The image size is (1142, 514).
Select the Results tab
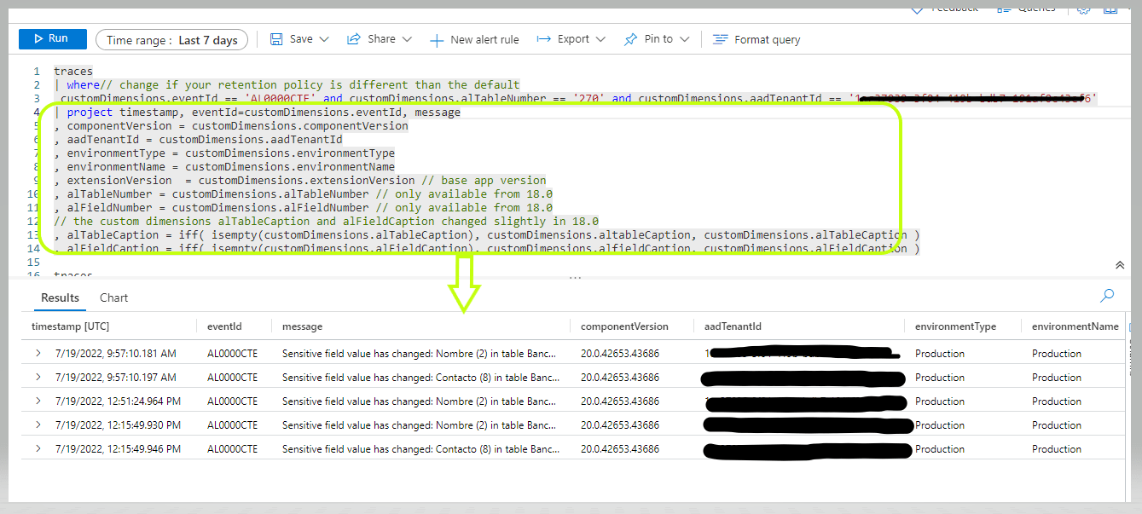click(60, 297)
